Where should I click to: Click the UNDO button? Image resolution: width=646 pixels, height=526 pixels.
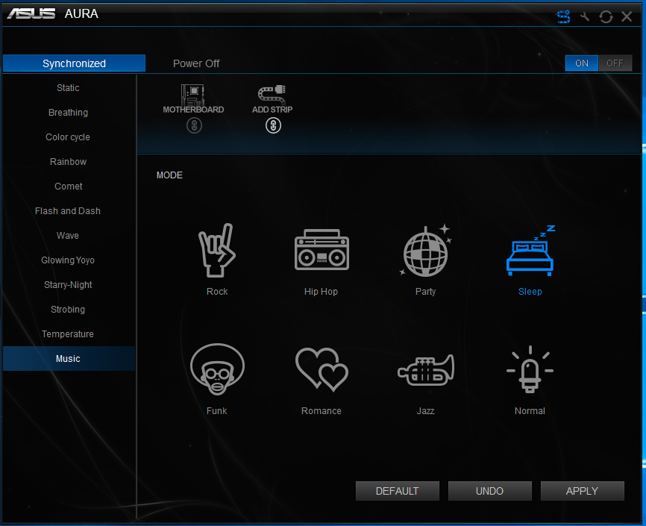(489, 491)
